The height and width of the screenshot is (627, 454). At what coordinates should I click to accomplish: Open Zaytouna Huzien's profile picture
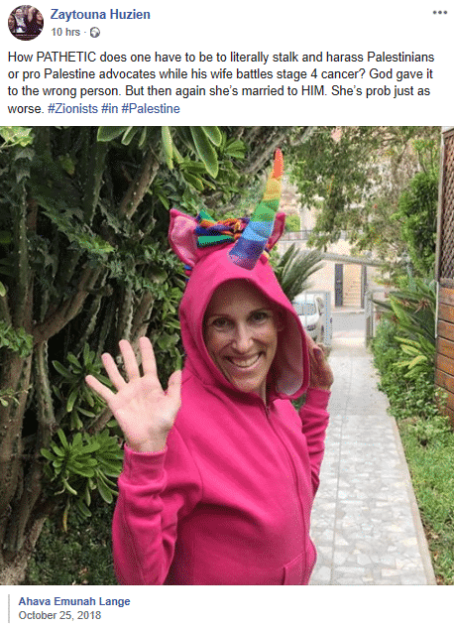point(26,23)
